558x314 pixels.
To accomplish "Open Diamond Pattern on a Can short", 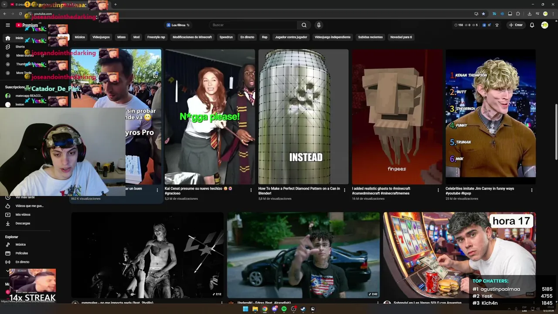I will (303, 116).
